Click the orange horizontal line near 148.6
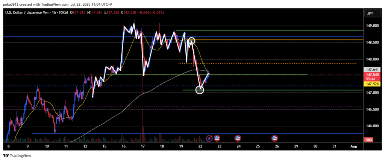Viewport: 385px width, 161px height. coord(282,40)
